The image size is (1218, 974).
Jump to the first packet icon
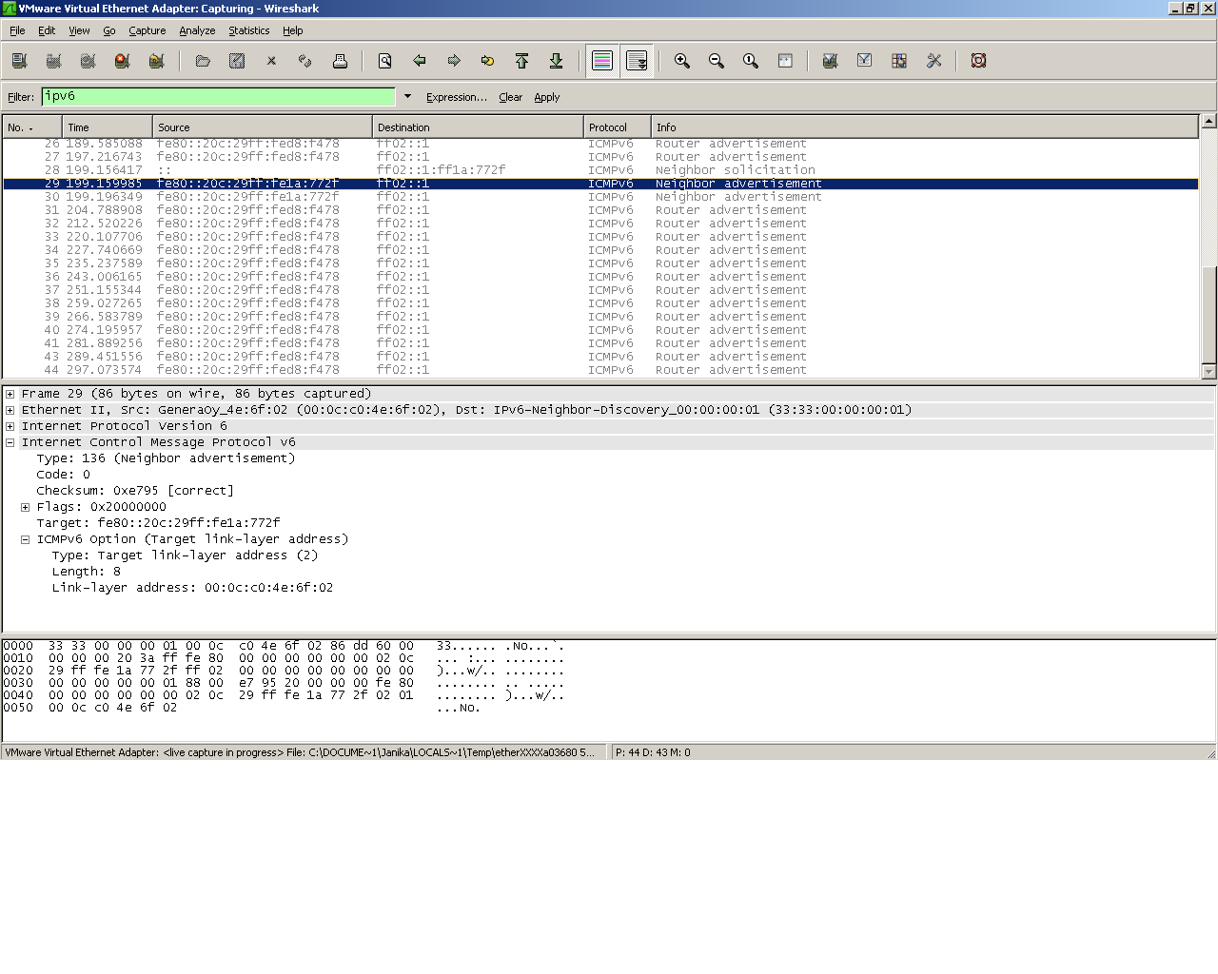521,61
